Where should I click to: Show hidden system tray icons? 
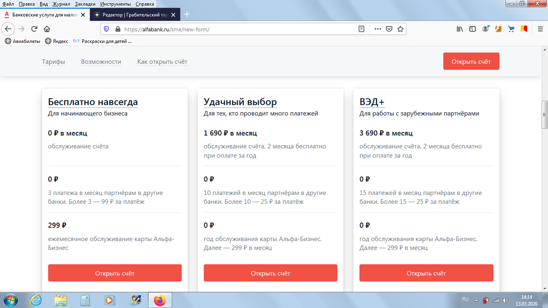(x=477, y=300)
